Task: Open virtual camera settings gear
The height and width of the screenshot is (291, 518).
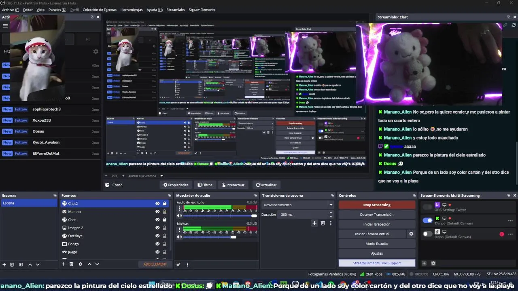Action: coord(411,234)
